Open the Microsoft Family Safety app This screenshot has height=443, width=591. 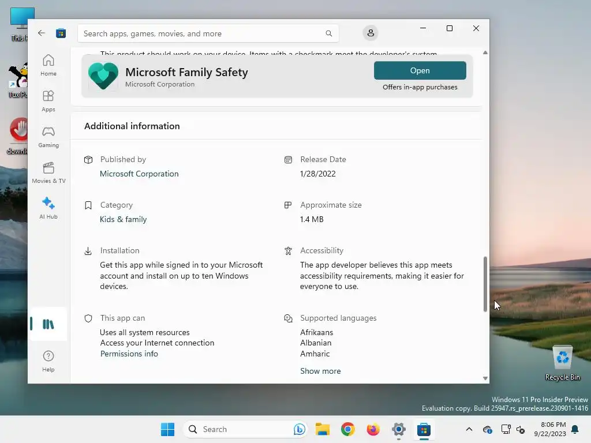click(420, 70)
